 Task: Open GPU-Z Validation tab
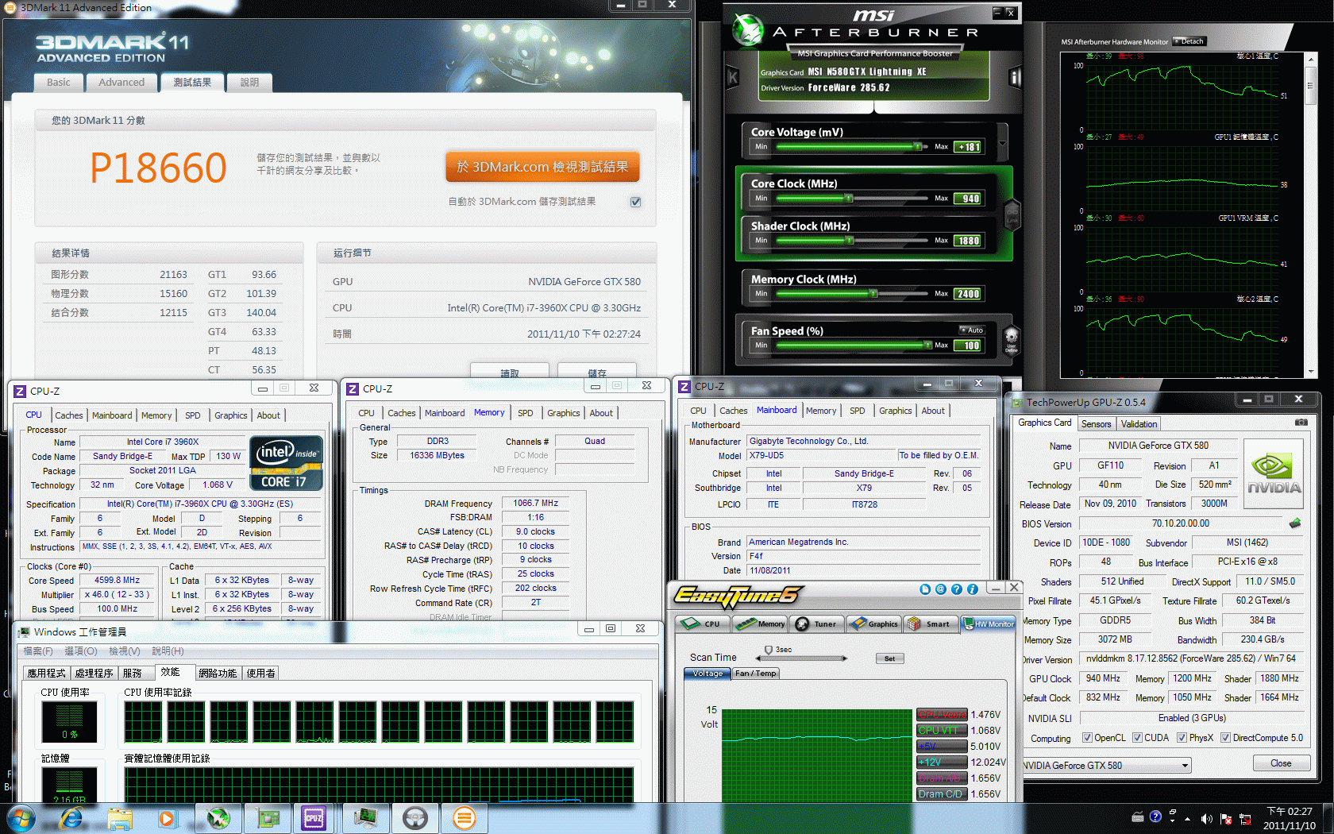(1139, 424)
